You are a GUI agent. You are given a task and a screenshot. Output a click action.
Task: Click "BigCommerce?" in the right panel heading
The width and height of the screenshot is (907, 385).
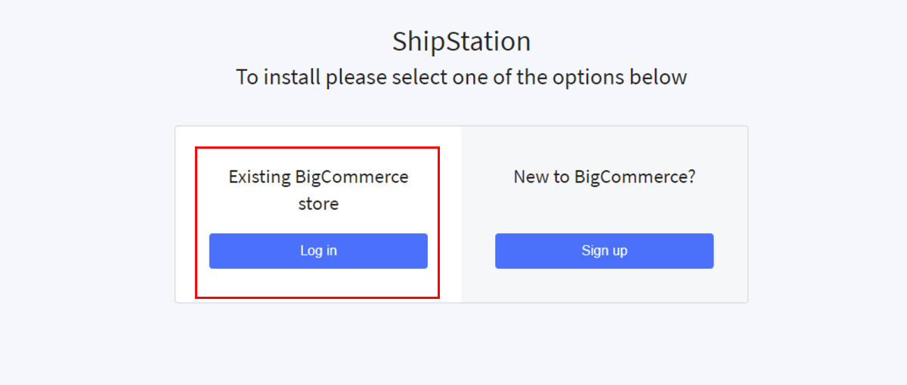tap(635, 177)
